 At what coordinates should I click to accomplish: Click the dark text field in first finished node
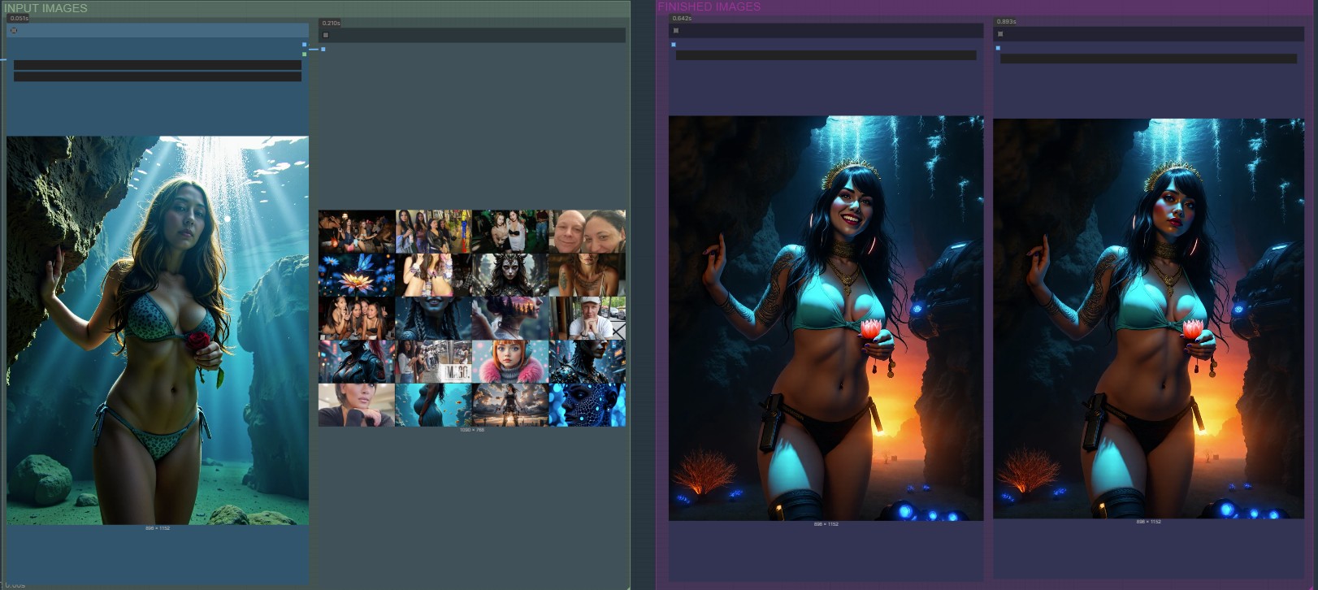point(826,55)
